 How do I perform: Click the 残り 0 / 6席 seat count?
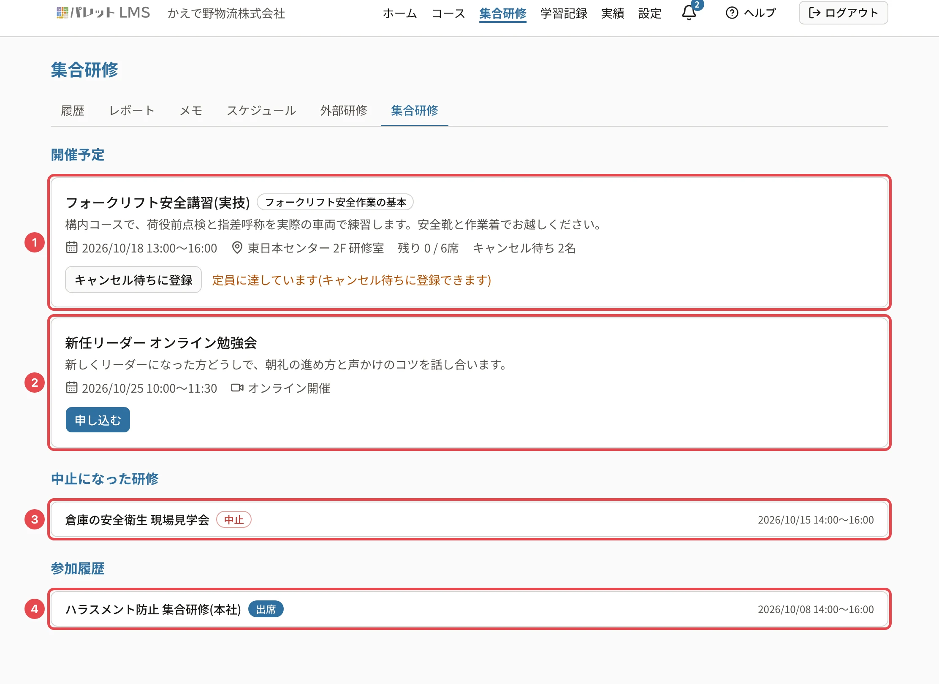click(x=428, y=248)
